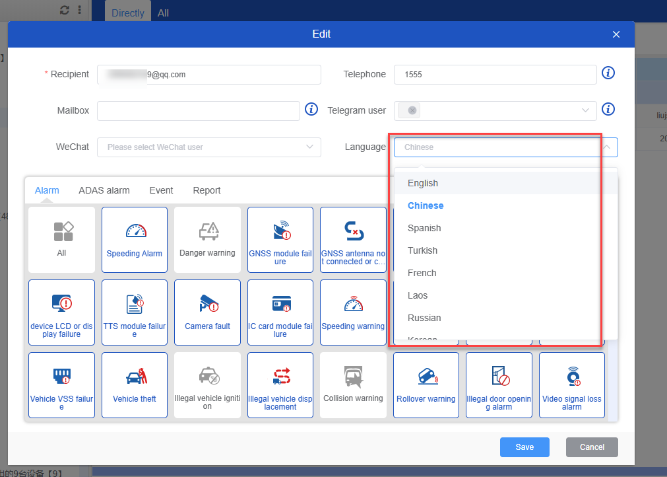Toggle the Vehicle theft alarm tile
Screen dimensions: 667x477
[x=135, y=385]
